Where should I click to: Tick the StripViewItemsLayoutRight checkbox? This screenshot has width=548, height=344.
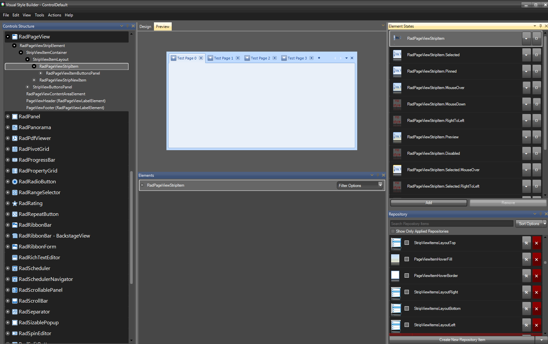[x=407, y=292]
